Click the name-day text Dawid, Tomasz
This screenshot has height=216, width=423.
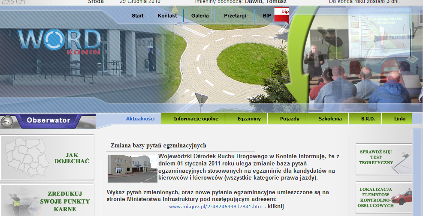click(266, 2)
